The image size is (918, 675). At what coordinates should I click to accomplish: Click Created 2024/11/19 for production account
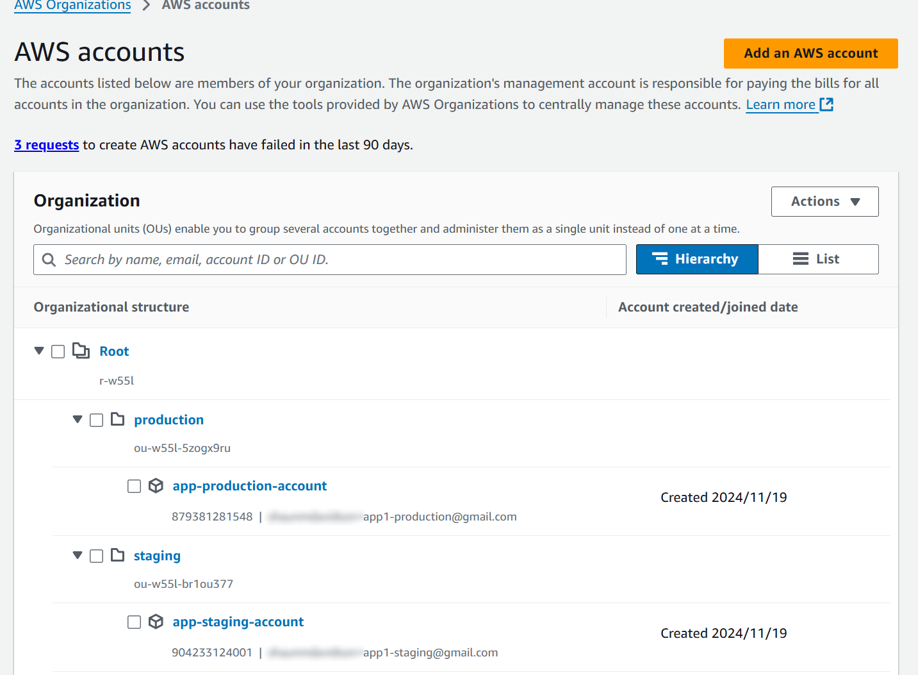(x=724, y=497)
